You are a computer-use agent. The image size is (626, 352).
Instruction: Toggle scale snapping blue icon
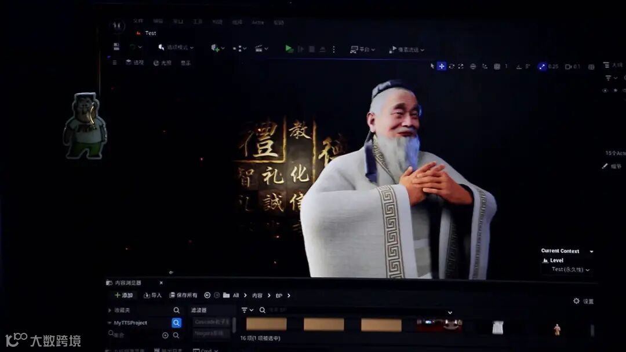pyautogui.click(x=542, y=67)
